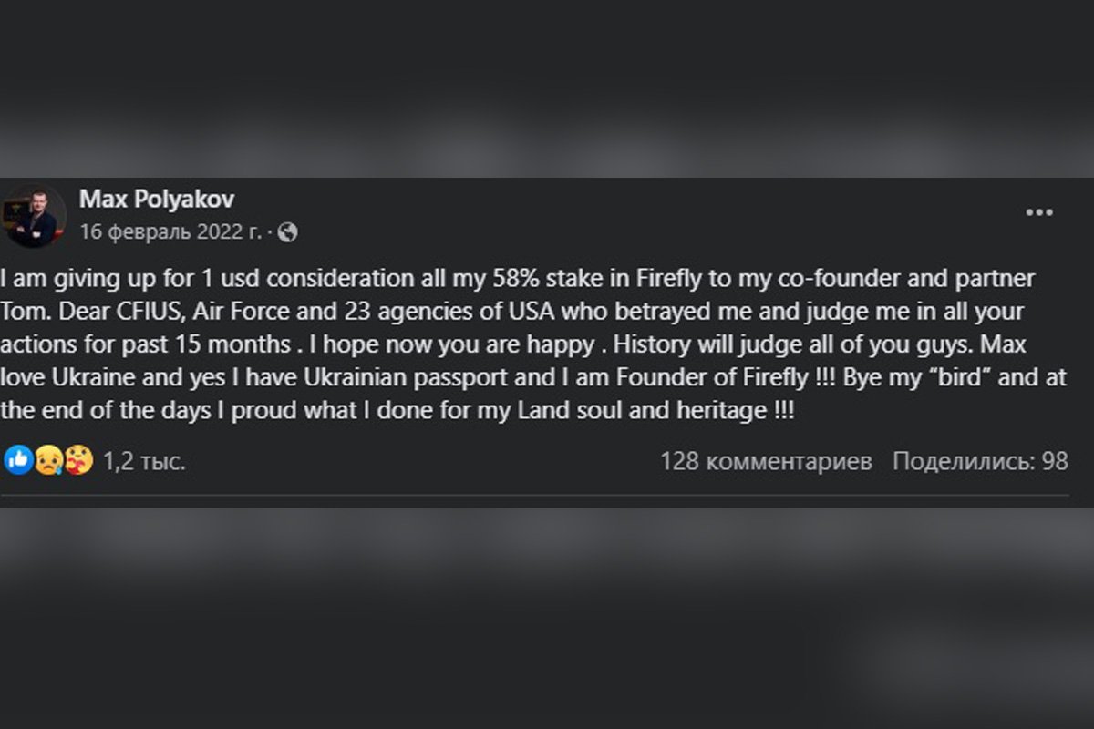Open the 128 комментариев comments
Viewport: 1094px width, 729px height.
point(766,461)
